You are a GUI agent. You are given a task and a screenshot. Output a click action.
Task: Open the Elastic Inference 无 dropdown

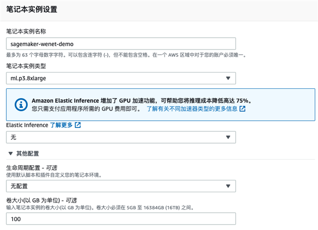121,137
